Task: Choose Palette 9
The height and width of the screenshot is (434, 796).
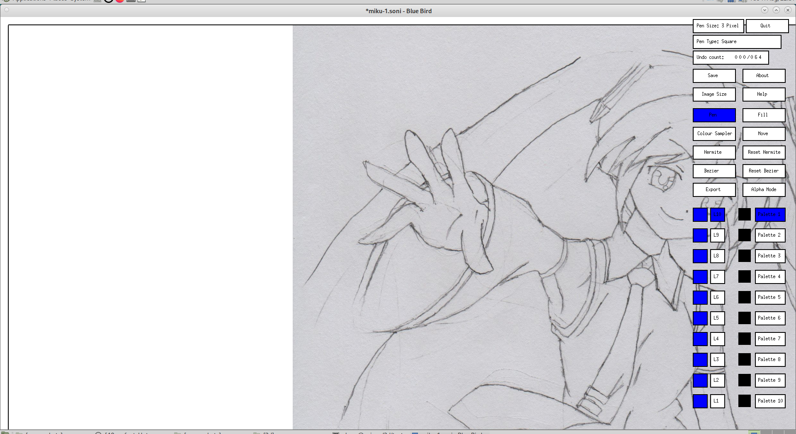Action: coord(770,381)
